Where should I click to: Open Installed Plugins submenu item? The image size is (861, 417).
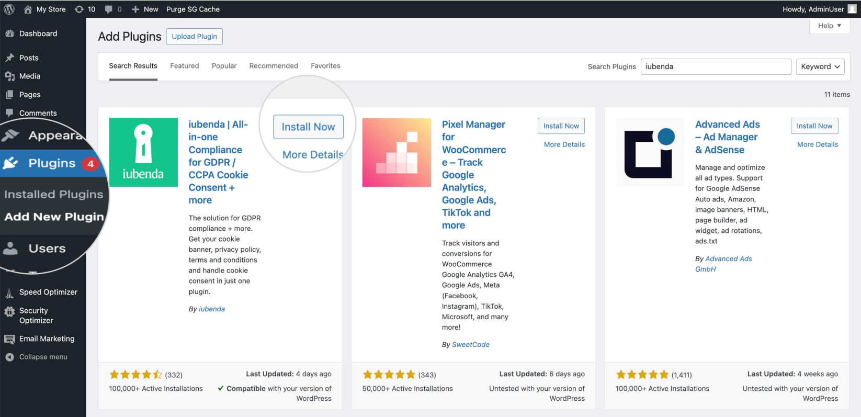pyautogui.click(x=54, y=194)
